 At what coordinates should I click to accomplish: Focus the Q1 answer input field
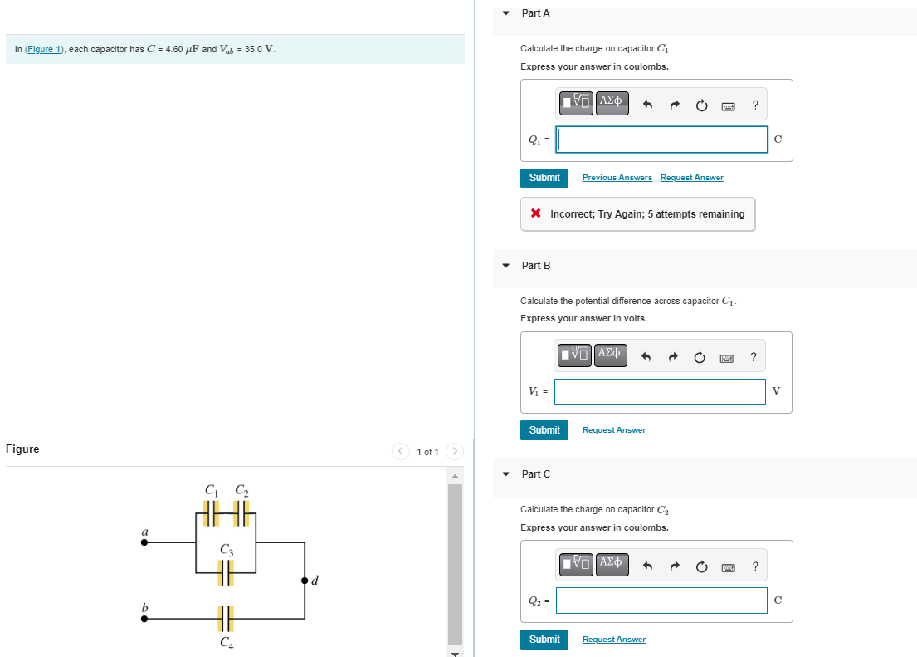coord(661,140)
